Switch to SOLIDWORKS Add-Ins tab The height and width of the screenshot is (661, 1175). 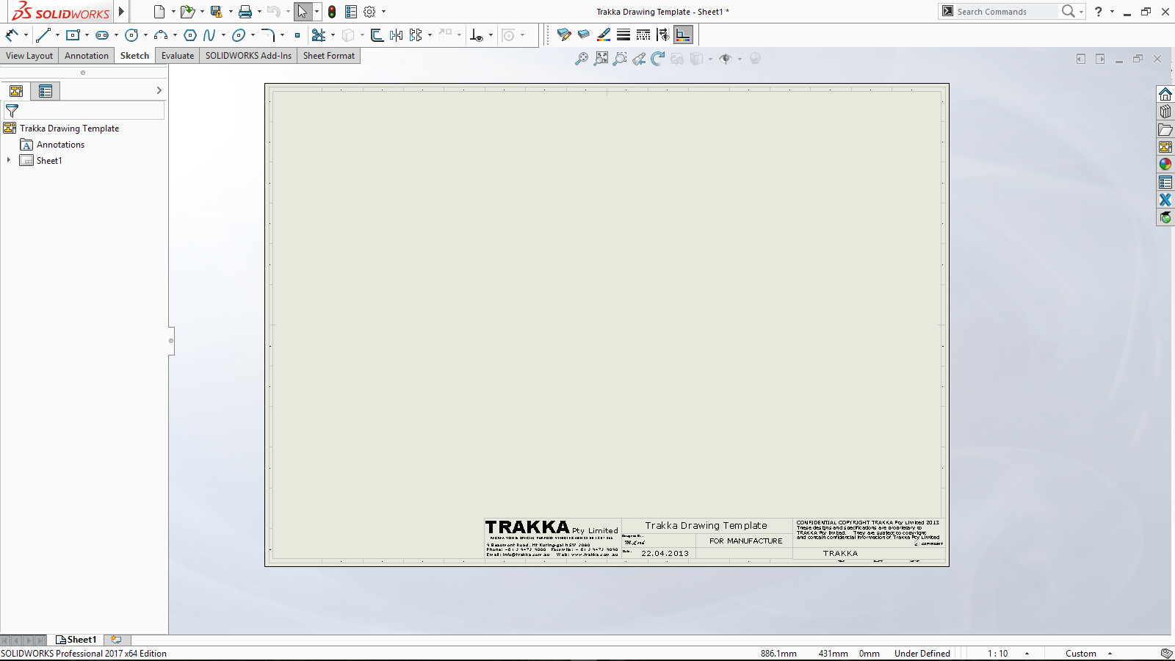248,56
